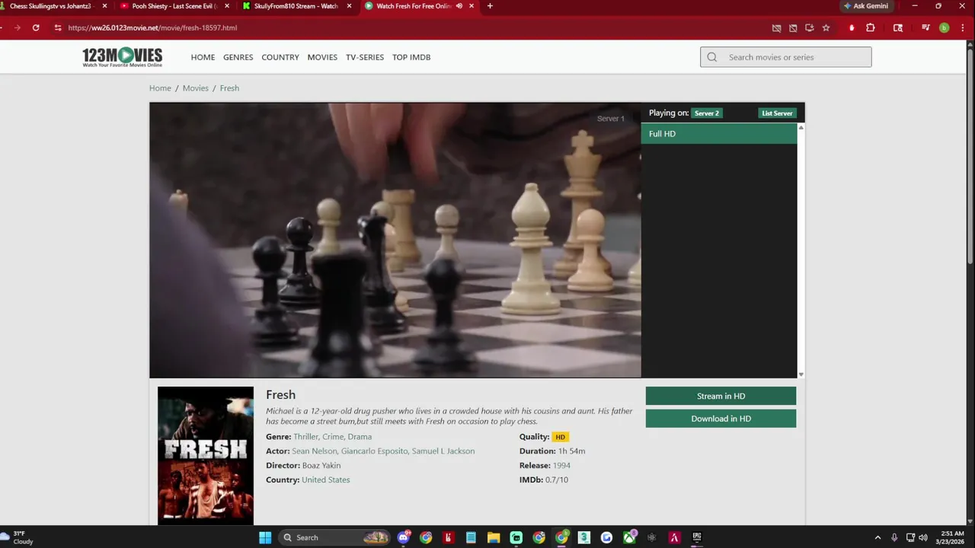Switch to the SkullyFrom810 Stream tab
Screen dimensions: 975x548
(296, 6)
